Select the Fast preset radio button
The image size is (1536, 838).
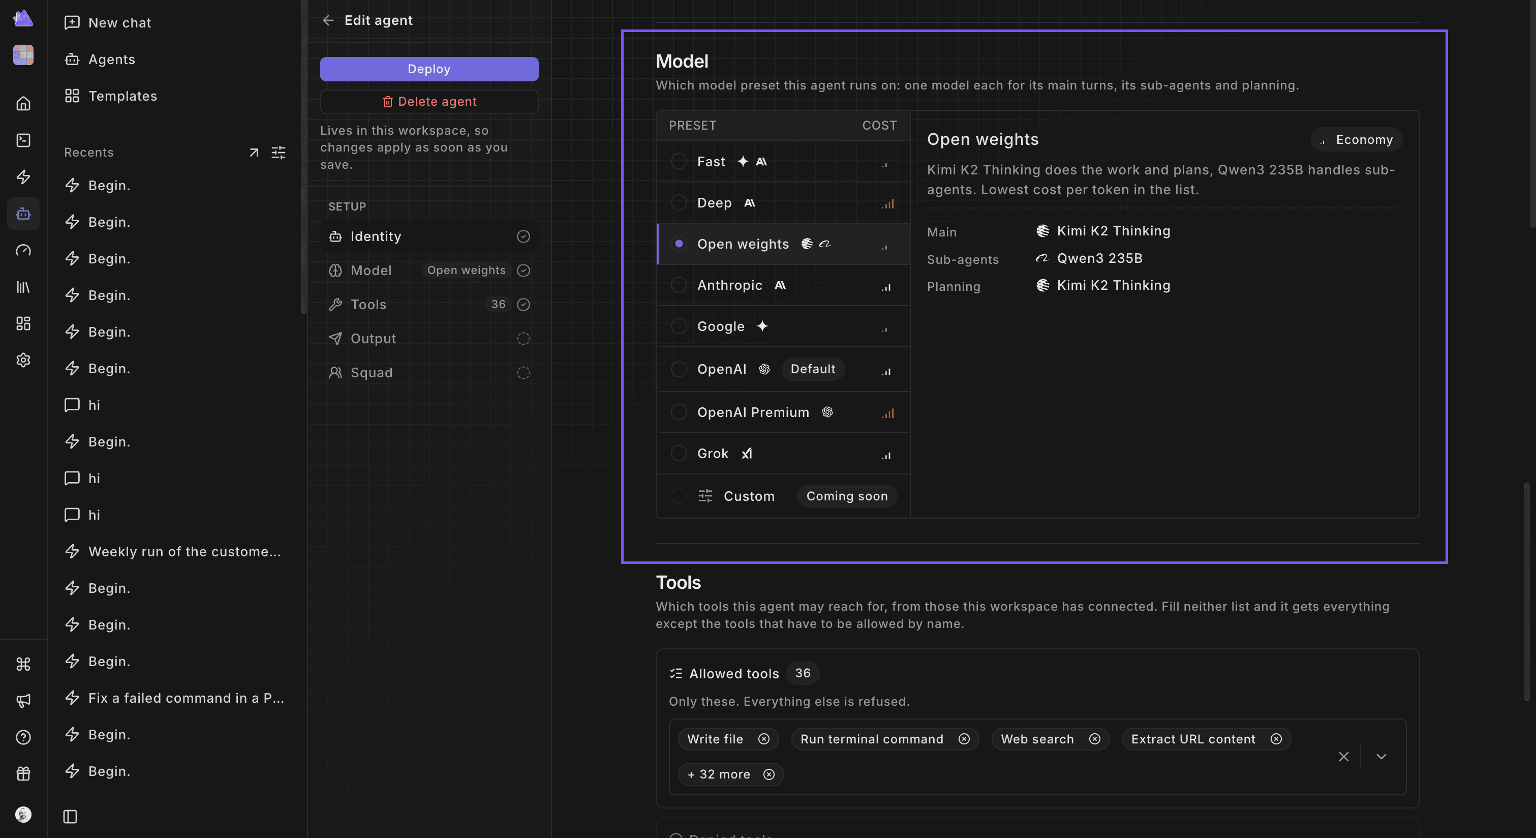(x=679, y=162)
